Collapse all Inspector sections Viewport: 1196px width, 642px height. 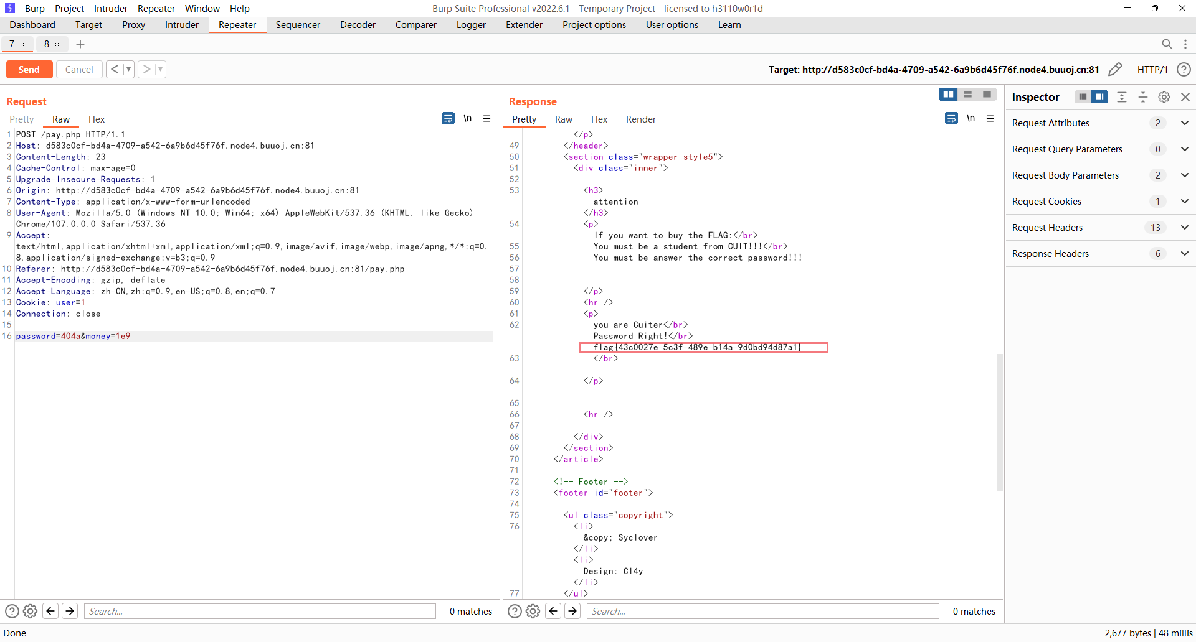coord(1143,97)
